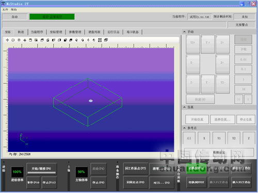The width and height of the screenshot is (258, 193).
Task: Click the center-view crosshair icon in view toolbar
Action: click(x=7, y=40)
